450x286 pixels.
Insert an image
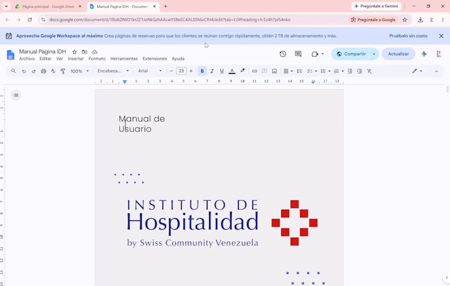274,71
